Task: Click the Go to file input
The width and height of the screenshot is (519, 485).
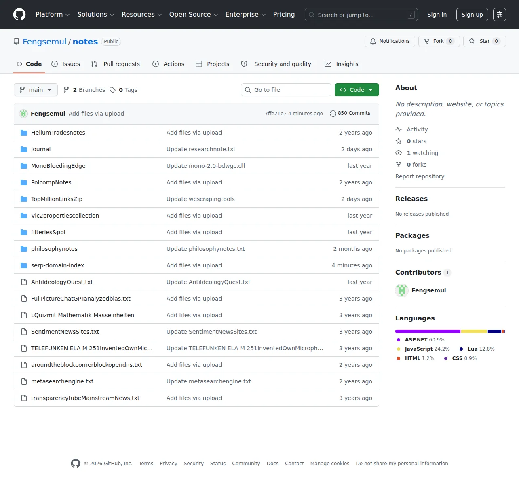Action: pos(286,90)
